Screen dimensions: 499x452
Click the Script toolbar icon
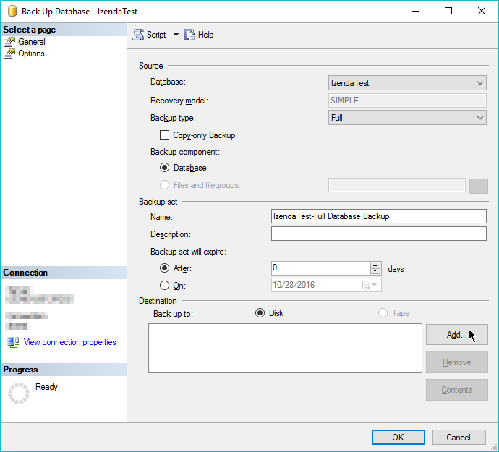click(138, 35)
